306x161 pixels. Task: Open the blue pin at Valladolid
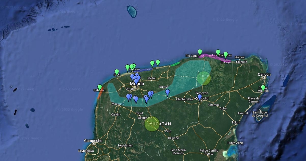(x=200, y=97)
